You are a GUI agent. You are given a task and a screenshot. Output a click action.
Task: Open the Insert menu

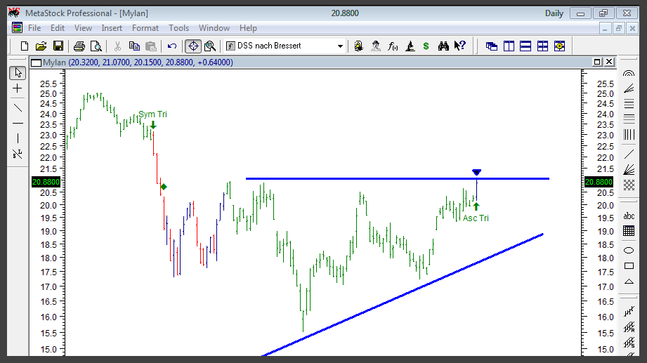pyautogui.click(x=112, y=28)
